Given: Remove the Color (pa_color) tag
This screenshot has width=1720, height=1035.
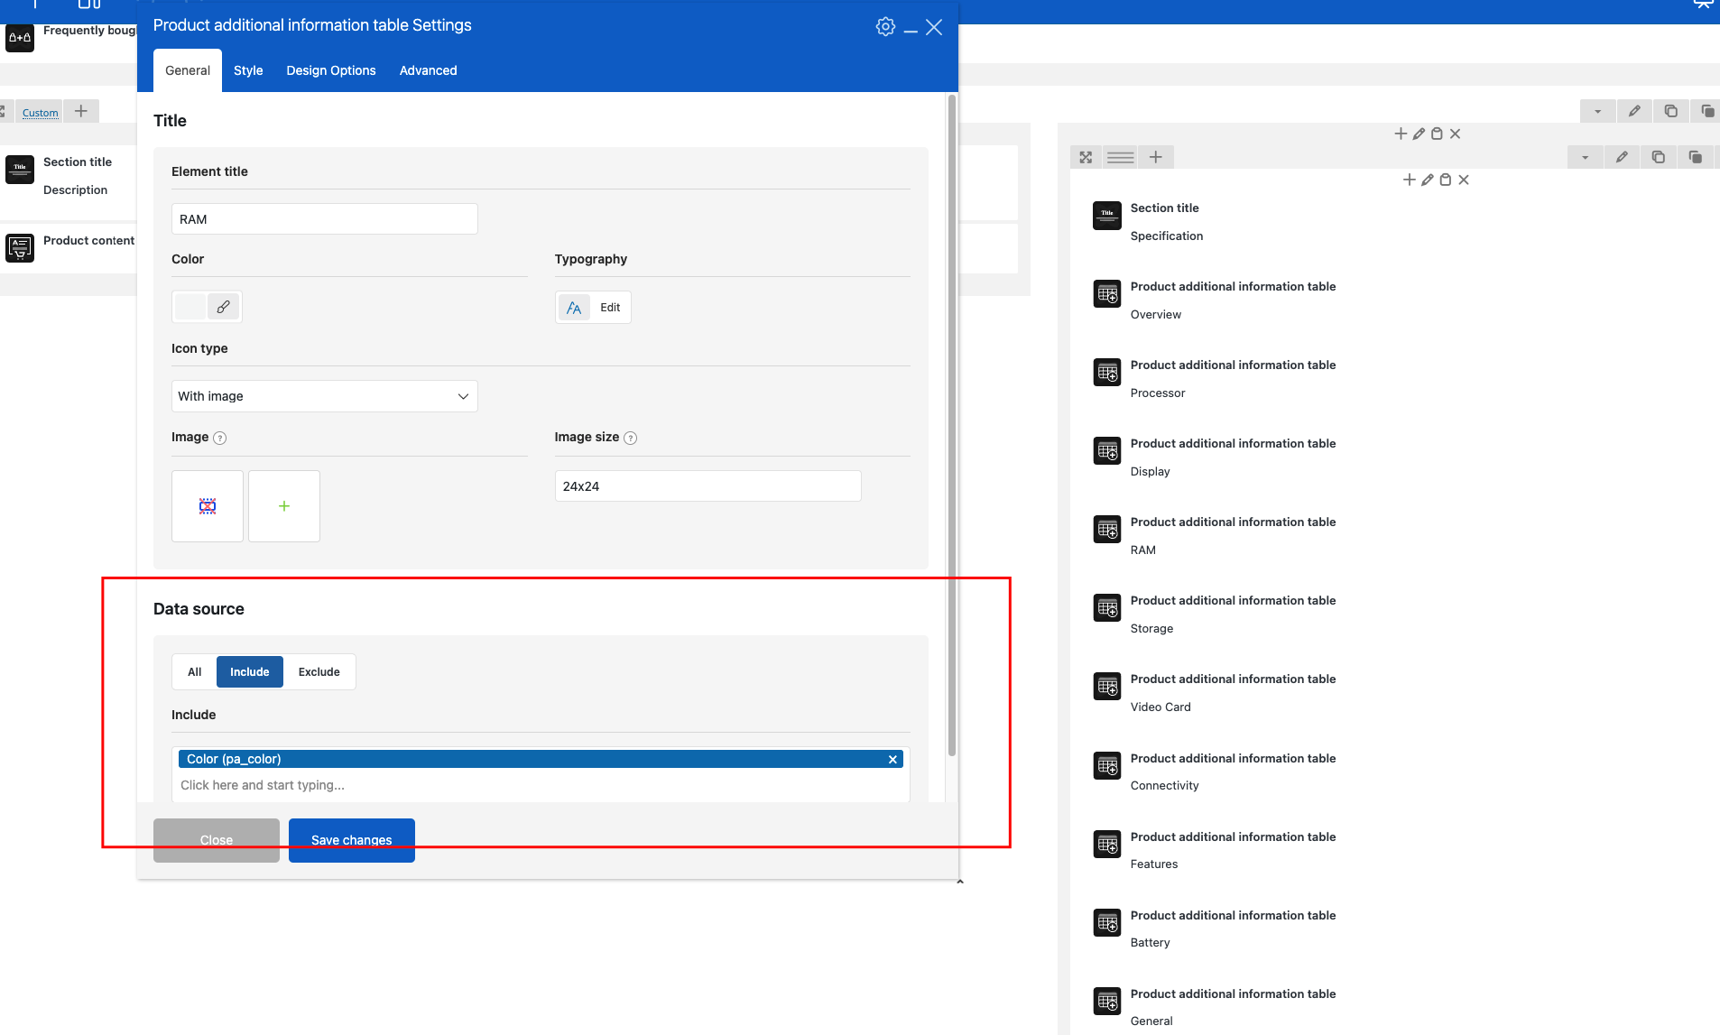Looking at the screenshot, I should 892,760.
